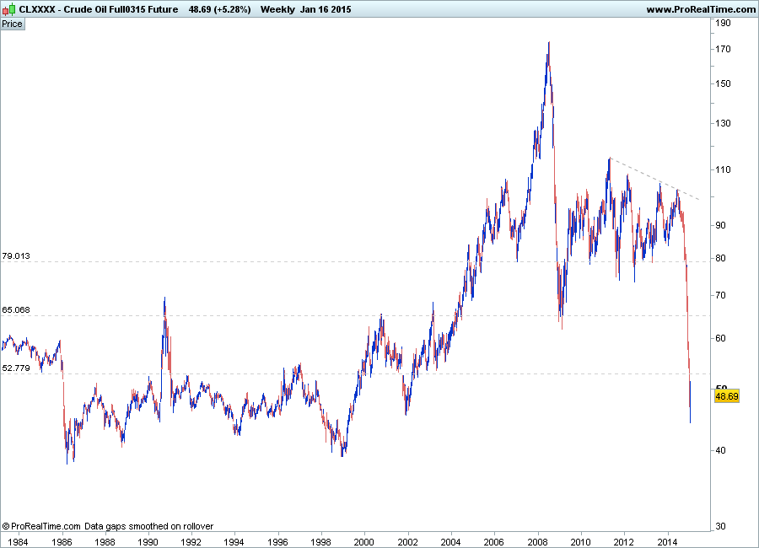Image resolution: width=759 pixels, height=548 pixels.
Task: Click the 1988 label on time axis
Action: tap(105, 542)
